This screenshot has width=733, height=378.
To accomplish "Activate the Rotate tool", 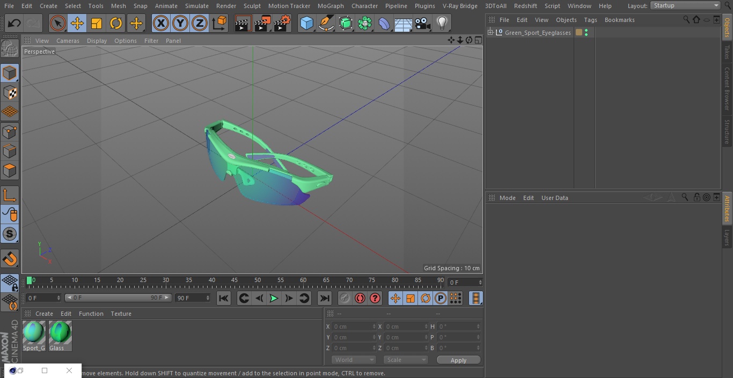I will tap(116, 24).
